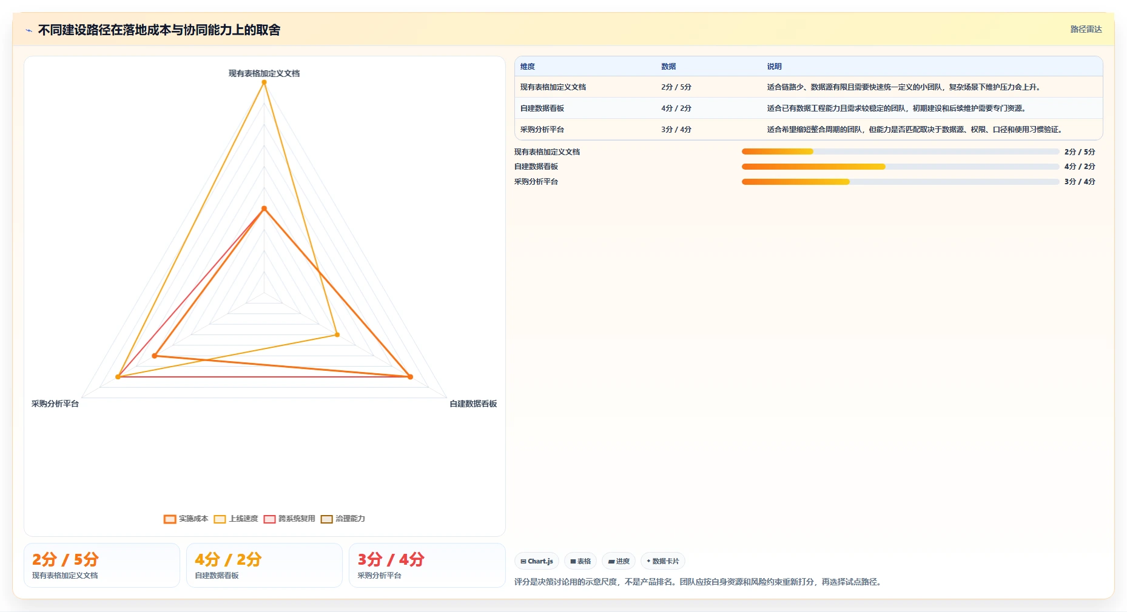Screen dimensions: 1127x612
Task: Toggle the 跨系统复用 legend item
Action: [x=289, y=519]
